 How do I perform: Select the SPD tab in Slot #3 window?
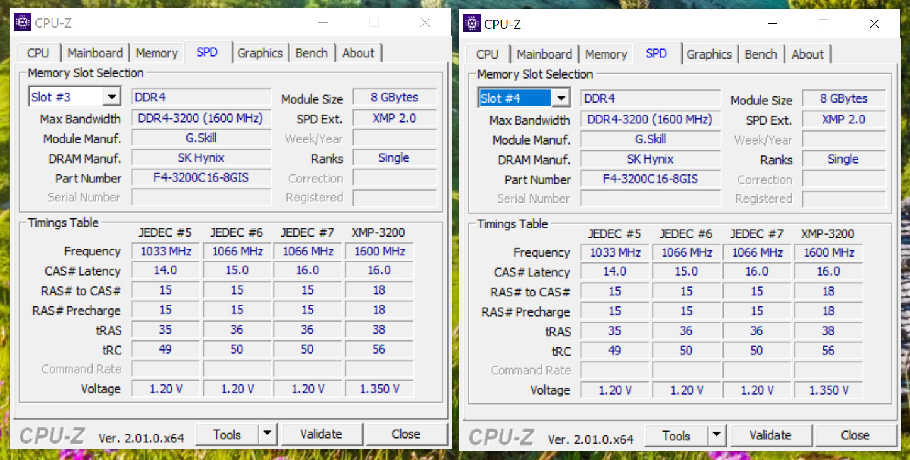coord(207,52)
